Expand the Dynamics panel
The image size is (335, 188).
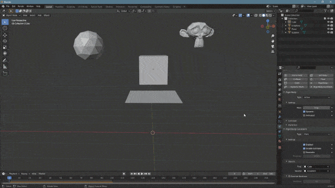tap(292, 125)
